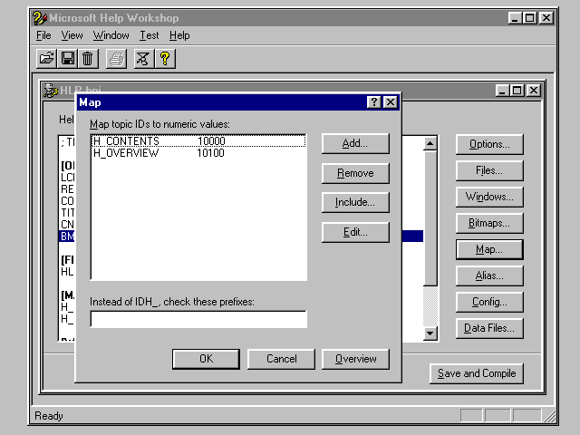Confirm the Map dialog with OK
The height and width of the screenshot is (435, 580).
coord(206,359)
